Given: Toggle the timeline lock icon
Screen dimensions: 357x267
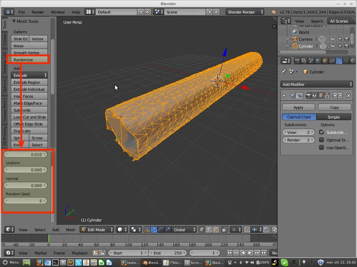Looking at the screenshot, I should click(x=103, y=253).
